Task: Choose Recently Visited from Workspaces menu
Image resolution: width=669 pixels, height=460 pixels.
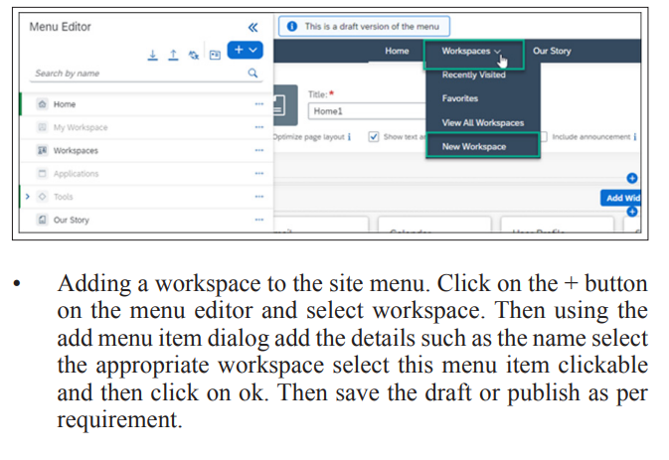Action: pos(473,76)
